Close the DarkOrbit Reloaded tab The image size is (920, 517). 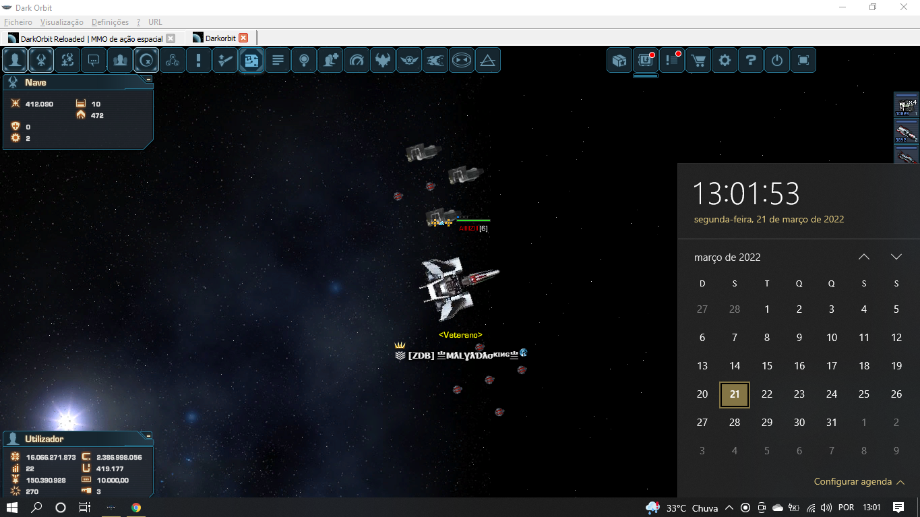(171, 38)
